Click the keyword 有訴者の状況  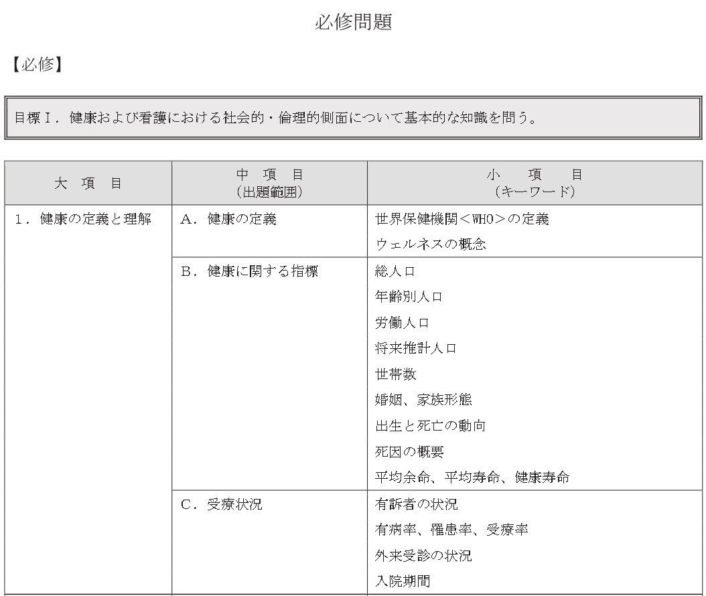416,504
